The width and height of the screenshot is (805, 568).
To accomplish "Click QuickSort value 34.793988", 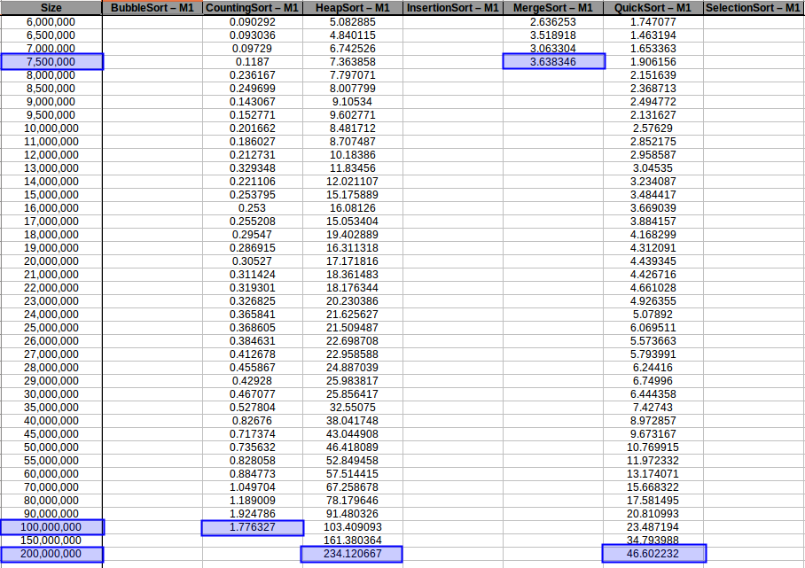I will pyautogui.click(x=653, y=541).
